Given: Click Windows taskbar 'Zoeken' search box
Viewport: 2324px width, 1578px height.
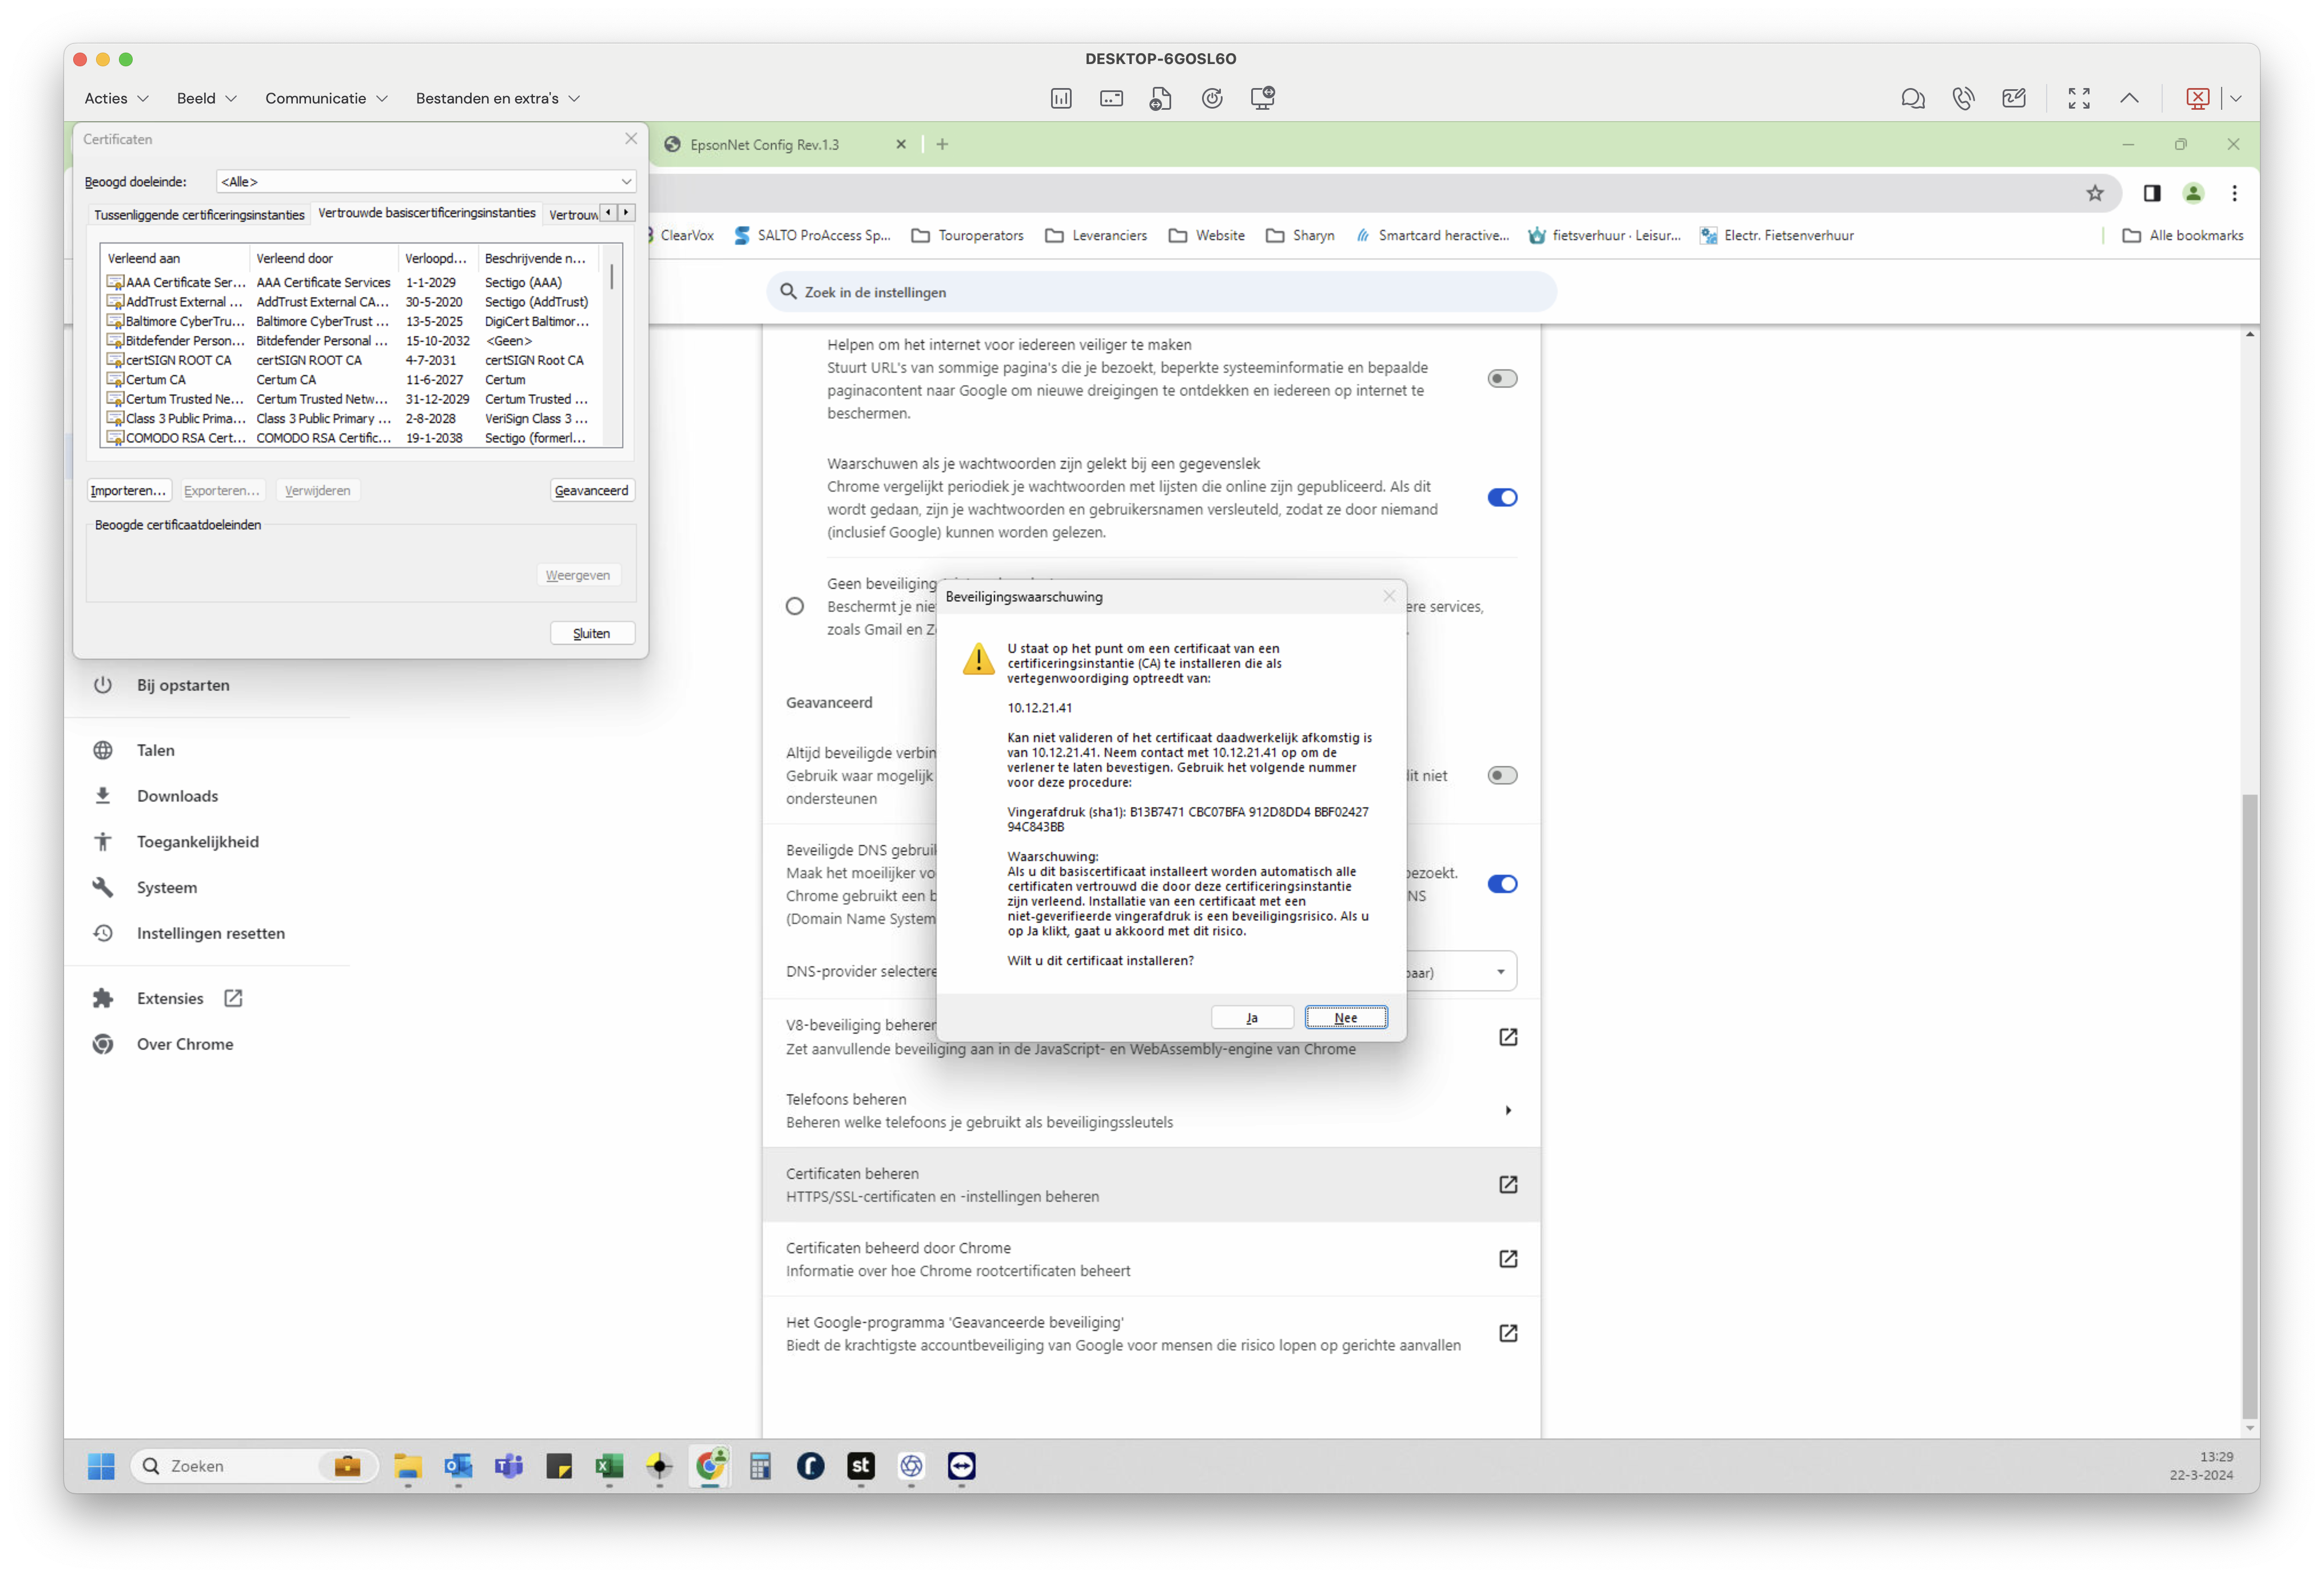Looking at the screenshot, I should click(x=254, y=1466).
